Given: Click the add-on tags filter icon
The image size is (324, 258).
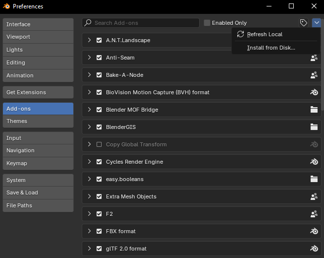Looking at the screenshot, I should tap(303, 23).
